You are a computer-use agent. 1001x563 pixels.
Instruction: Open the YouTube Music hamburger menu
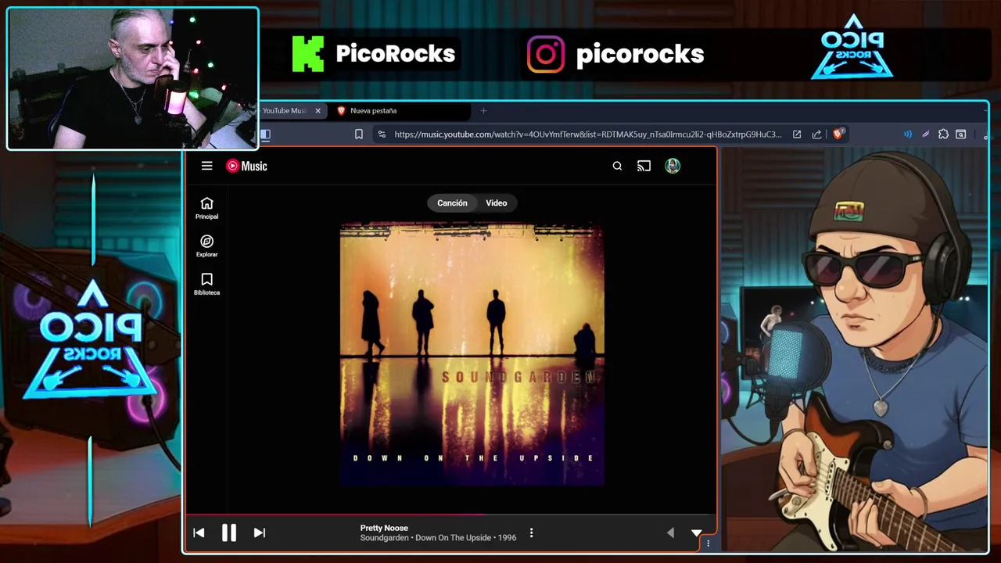206,166
